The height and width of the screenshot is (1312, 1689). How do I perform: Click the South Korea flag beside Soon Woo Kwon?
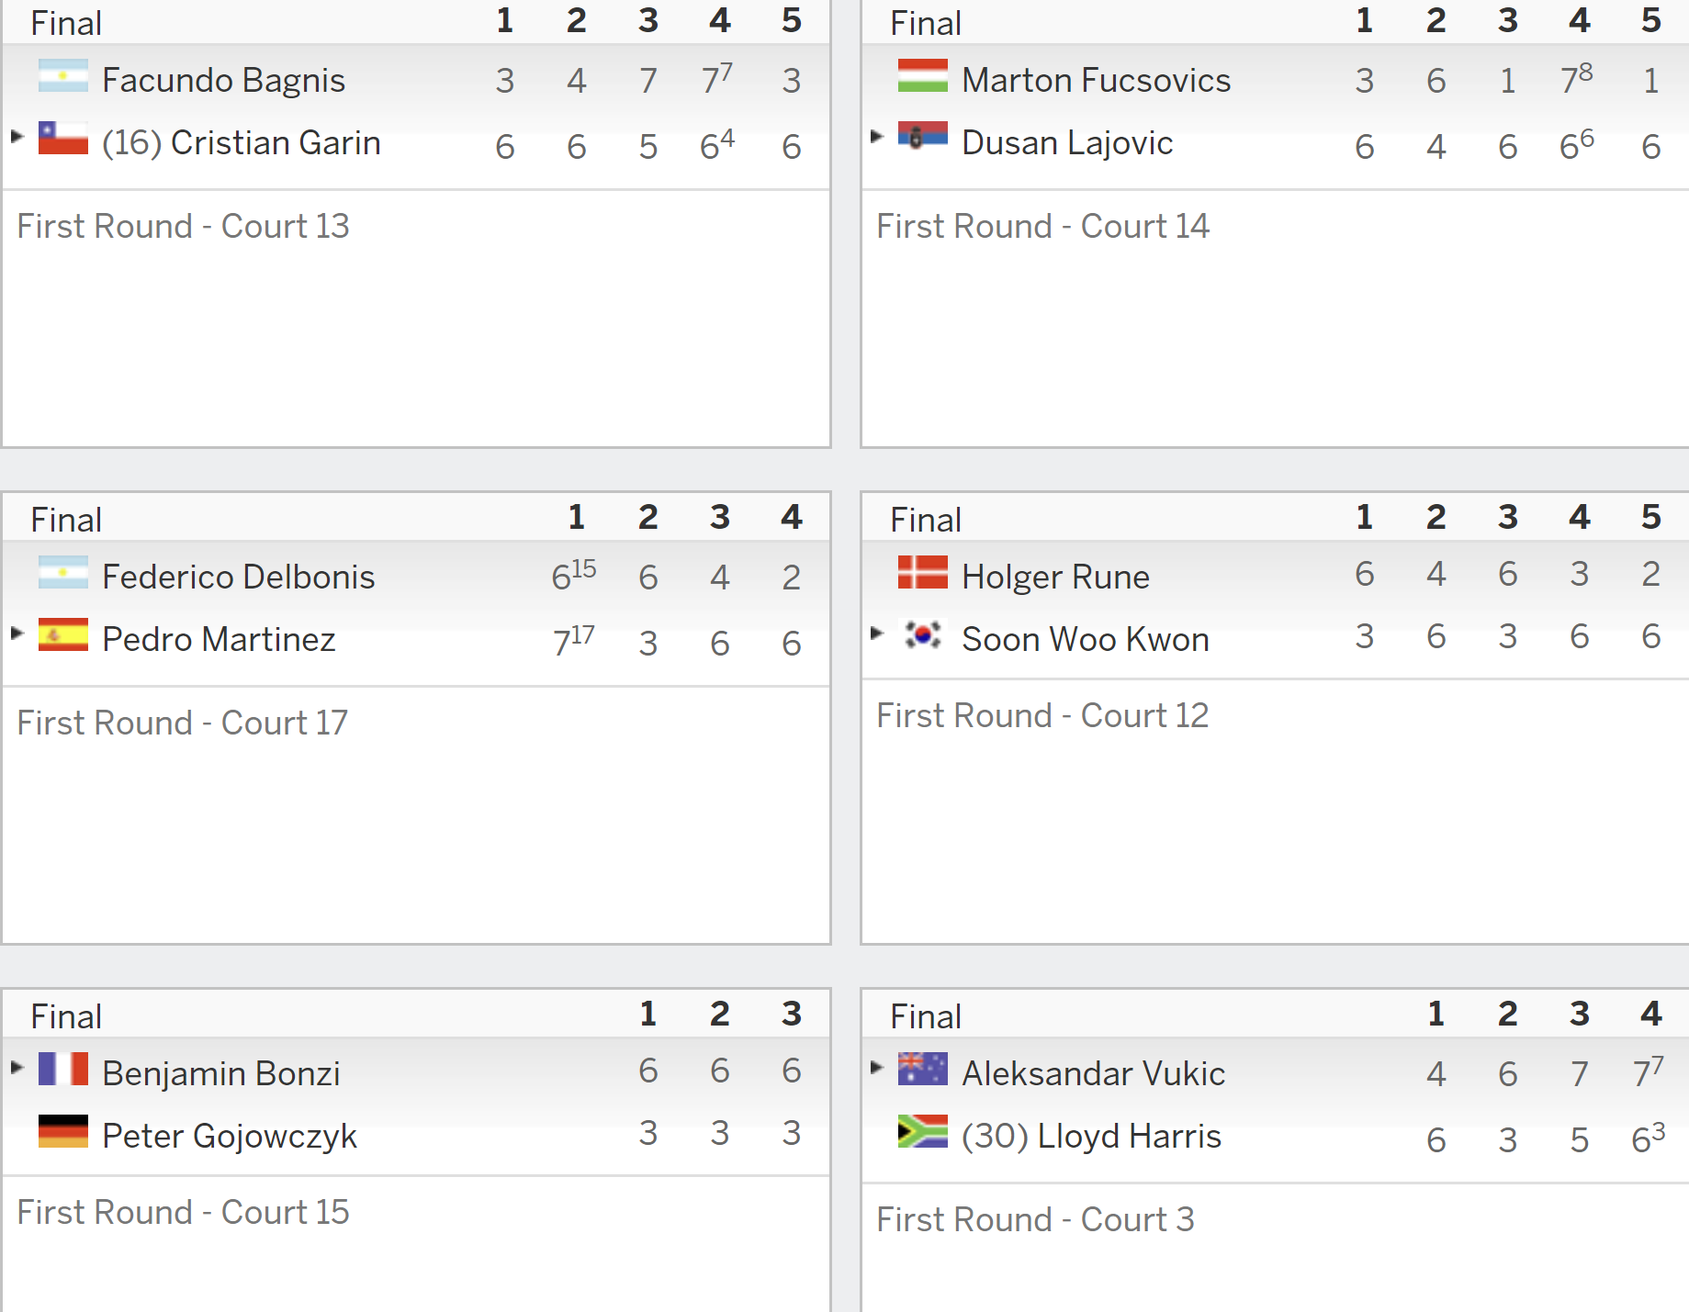click(x=923, y=634)
